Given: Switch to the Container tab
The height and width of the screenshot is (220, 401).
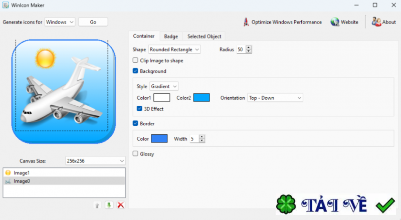Looking at the screenshot, I should click(x=144, y=36).
